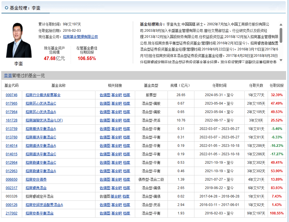Open 招商稳健平衡混合A fund page
Screen dimensions: 289x222
[x=41, y=171]
